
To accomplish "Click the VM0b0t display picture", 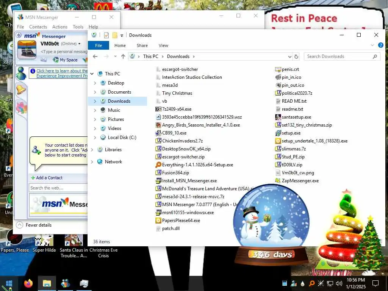I will [27, 50].
